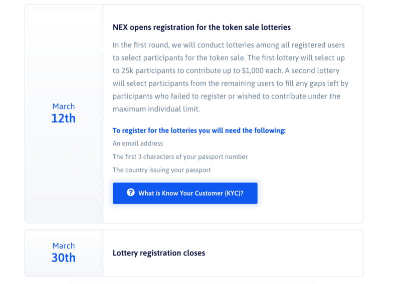Click the token sale description paragraph
The image size is (401, 284).
point(230,76)
